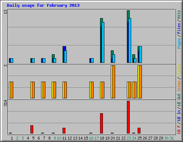Click day label '22' on the x-axis
The width and height of the screenshot is (183, 142).
click(x=123, y=138)
